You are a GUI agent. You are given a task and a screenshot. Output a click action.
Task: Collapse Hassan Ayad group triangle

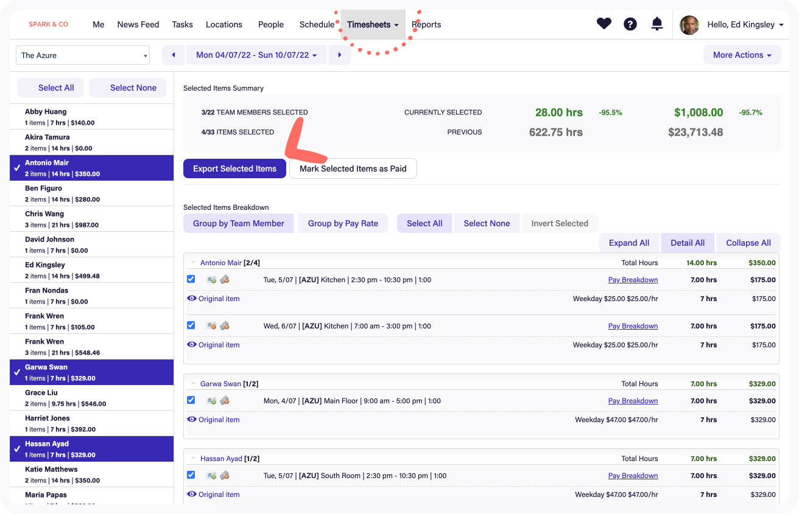point(194,459)
